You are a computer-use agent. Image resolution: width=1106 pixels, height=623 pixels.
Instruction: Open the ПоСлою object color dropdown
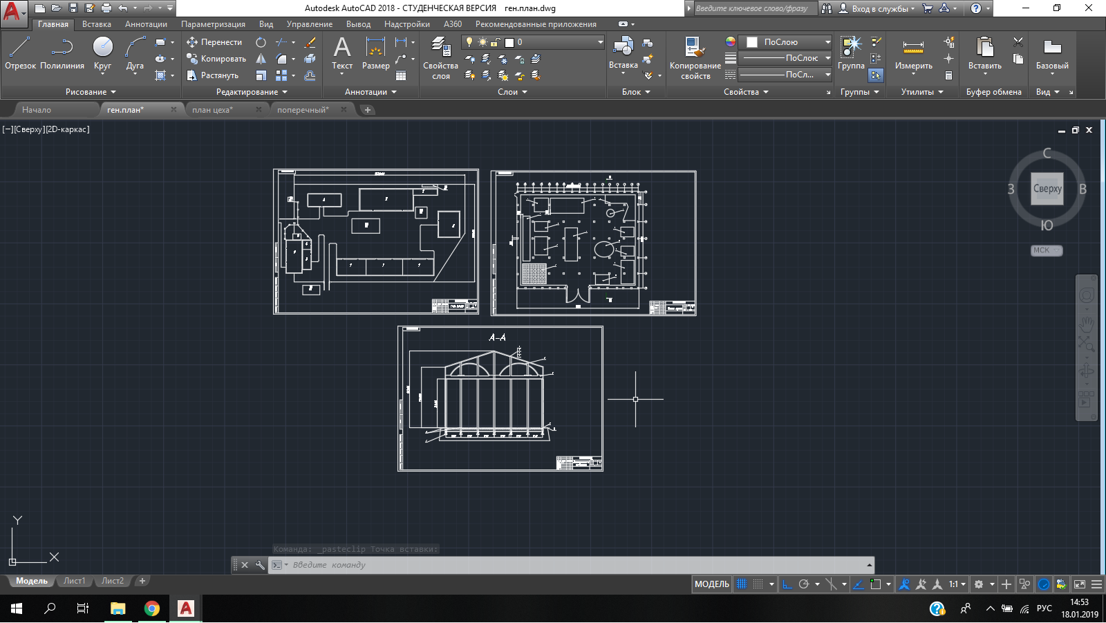point(785,42)
